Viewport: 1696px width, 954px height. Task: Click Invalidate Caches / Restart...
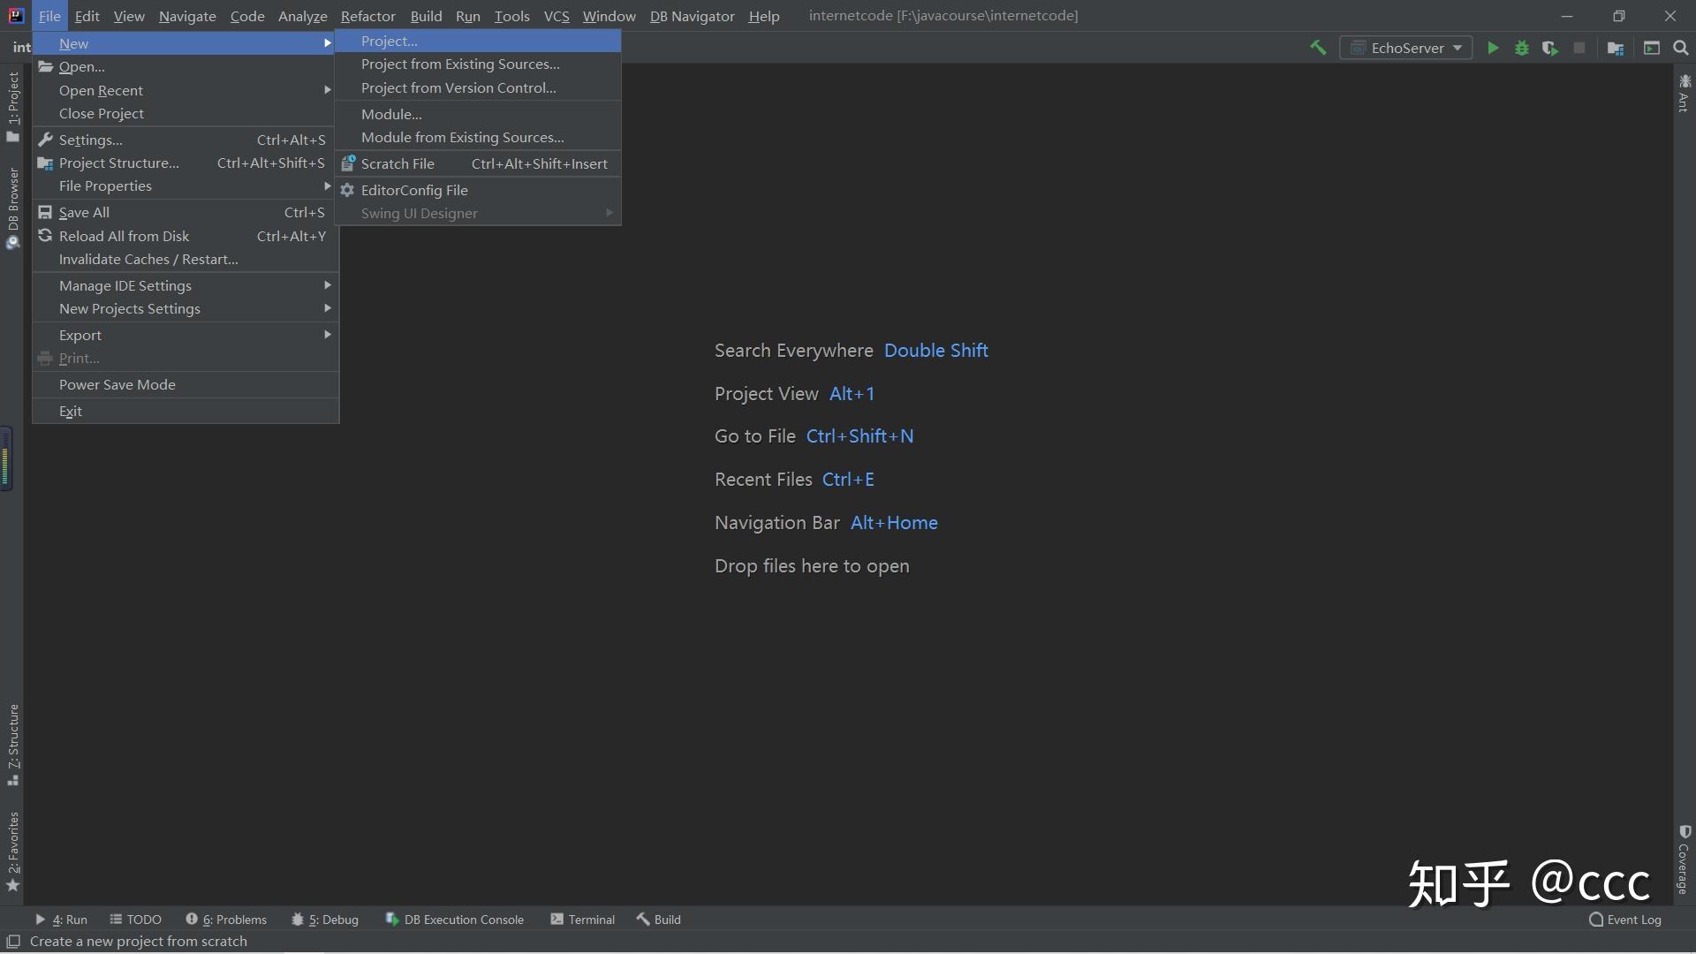pos(148,259)
